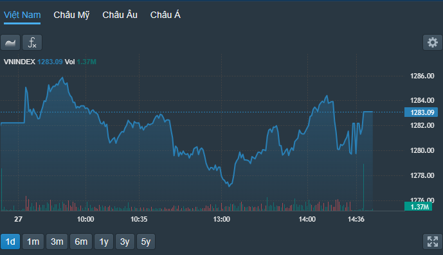Click the 1283.09 current price tag
The height and width of the screenshot is (255, 443).
pyautogui.click(x=421, y=112)
